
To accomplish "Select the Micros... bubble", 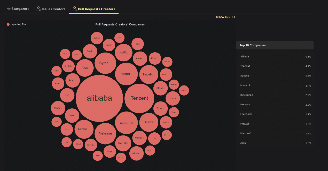I will click(x=84, y=129).
